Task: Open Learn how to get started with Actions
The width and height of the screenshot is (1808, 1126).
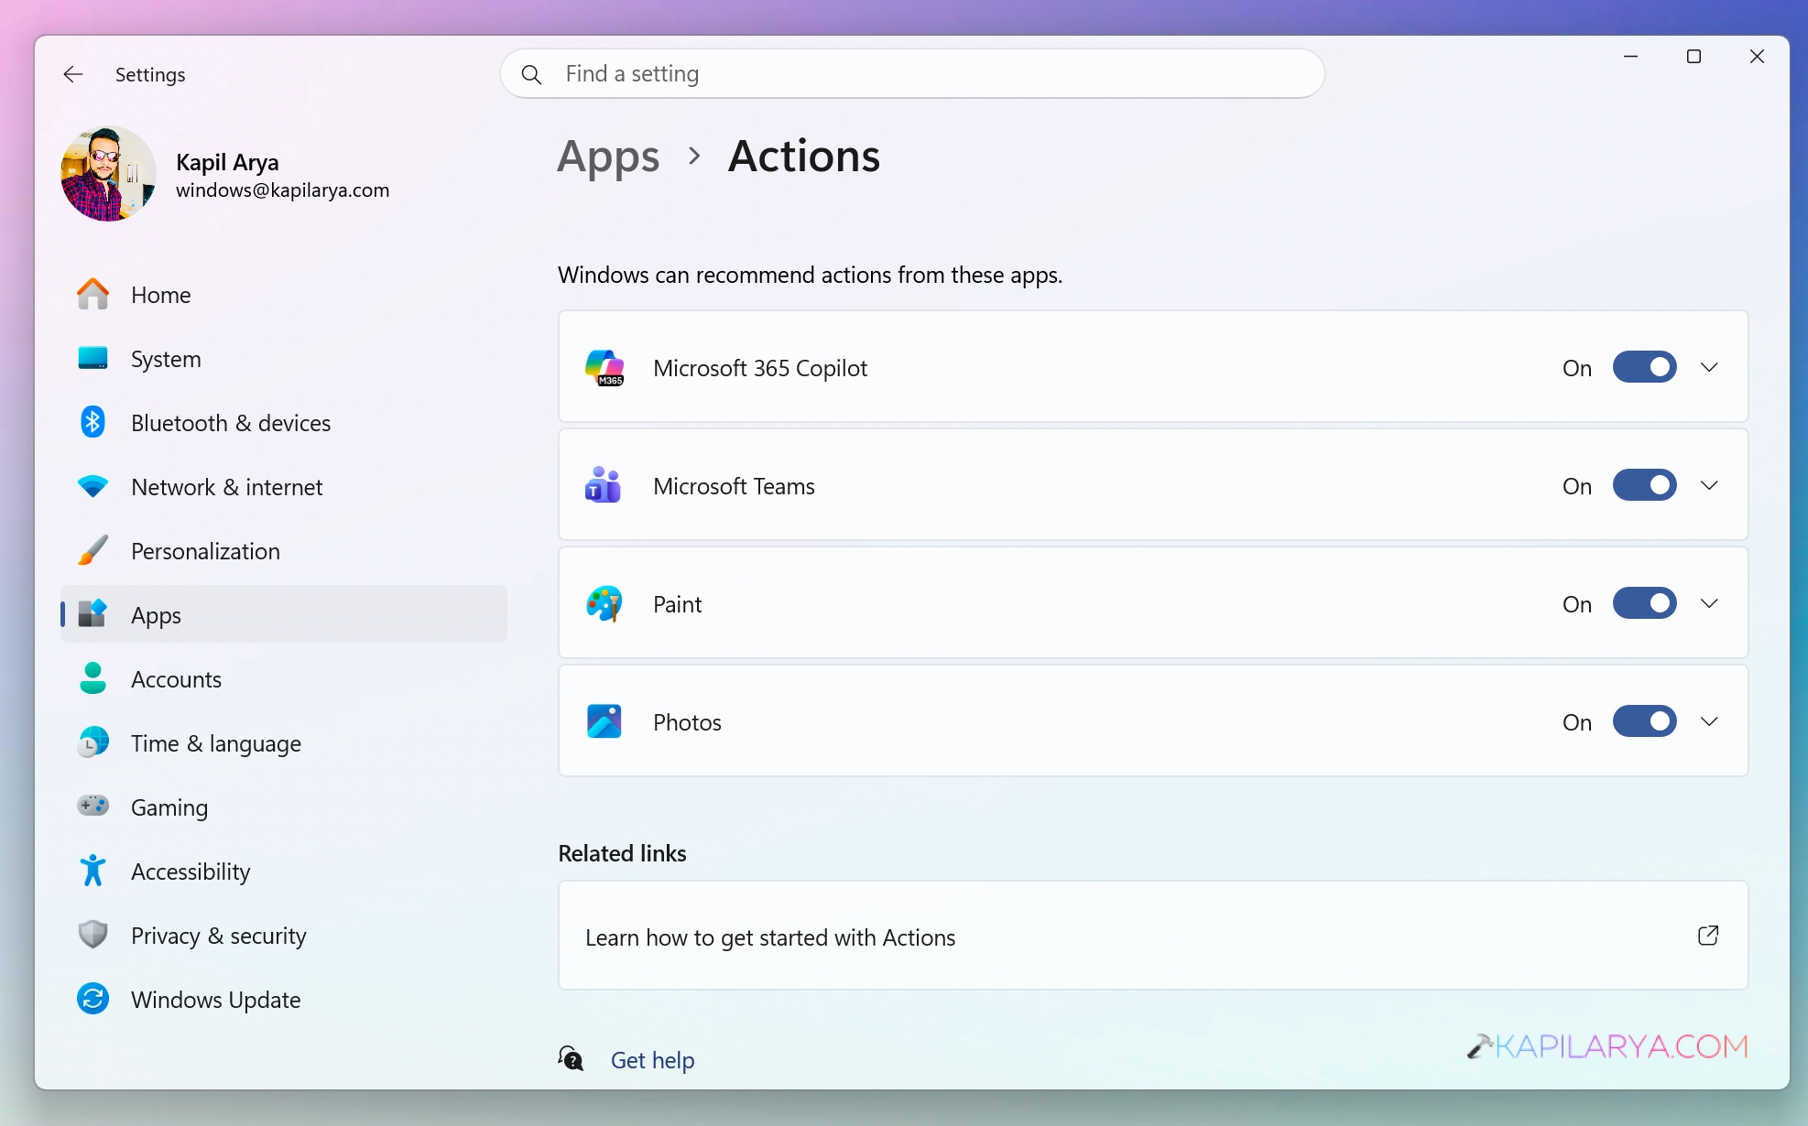Action: [x=1153, y=936]
